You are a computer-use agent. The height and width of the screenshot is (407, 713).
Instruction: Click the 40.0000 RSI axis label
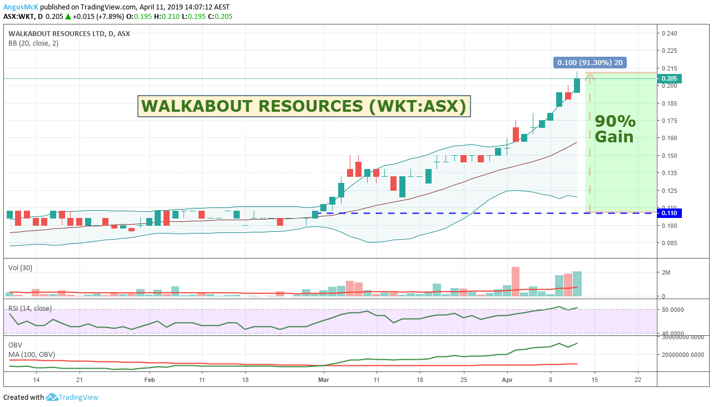pos(672,333)
